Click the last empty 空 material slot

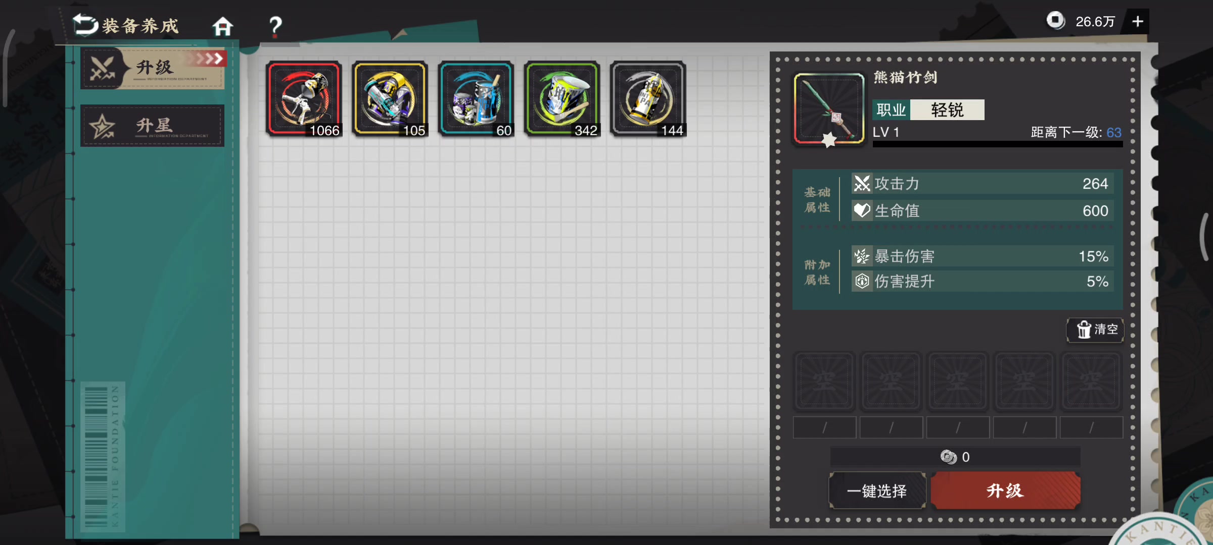[x=1091, y=381]
